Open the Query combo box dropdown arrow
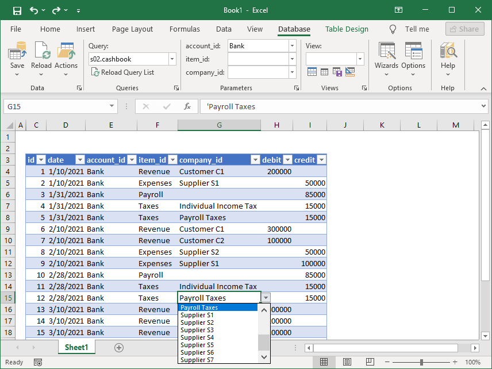 [171, 59]
